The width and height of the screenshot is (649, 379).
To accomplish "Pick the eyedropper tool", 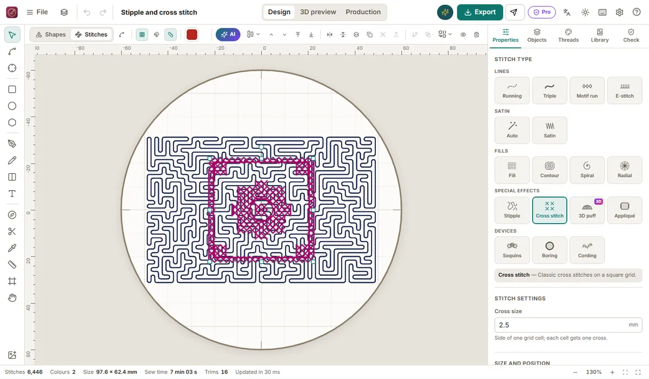I will (12, 248).
